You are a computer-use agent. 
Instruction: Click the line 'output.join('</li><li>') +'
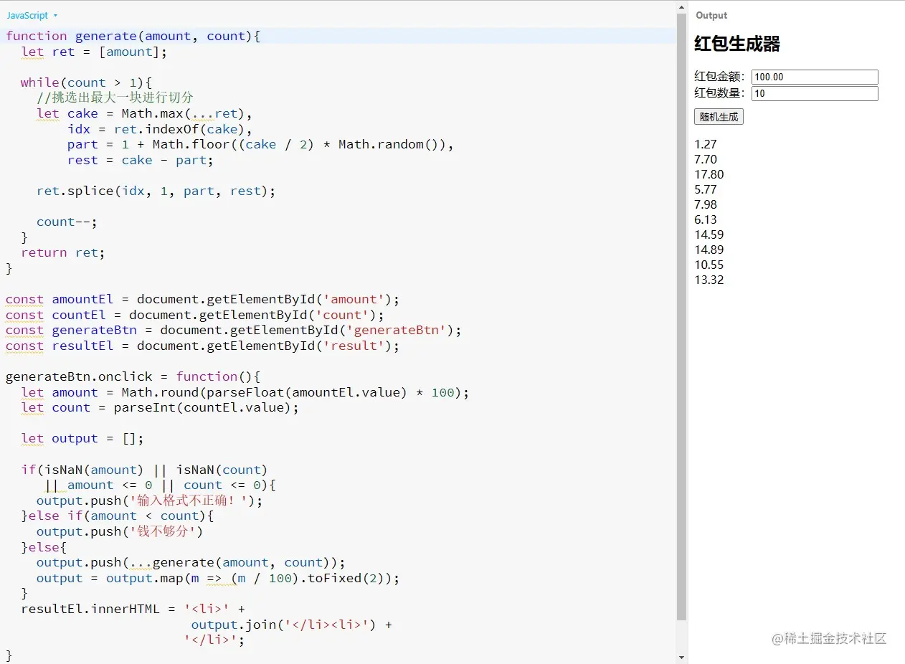[x=292, y=625]
